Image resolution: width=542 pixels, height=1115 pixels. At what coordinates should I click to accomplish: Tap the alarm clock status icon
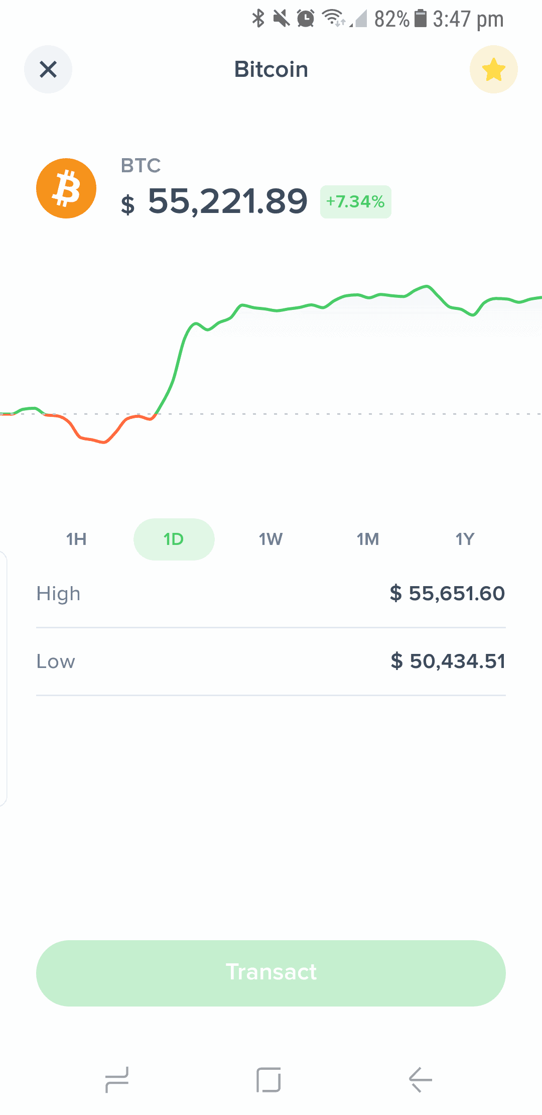pyautogui.click(x=306, y=19)
